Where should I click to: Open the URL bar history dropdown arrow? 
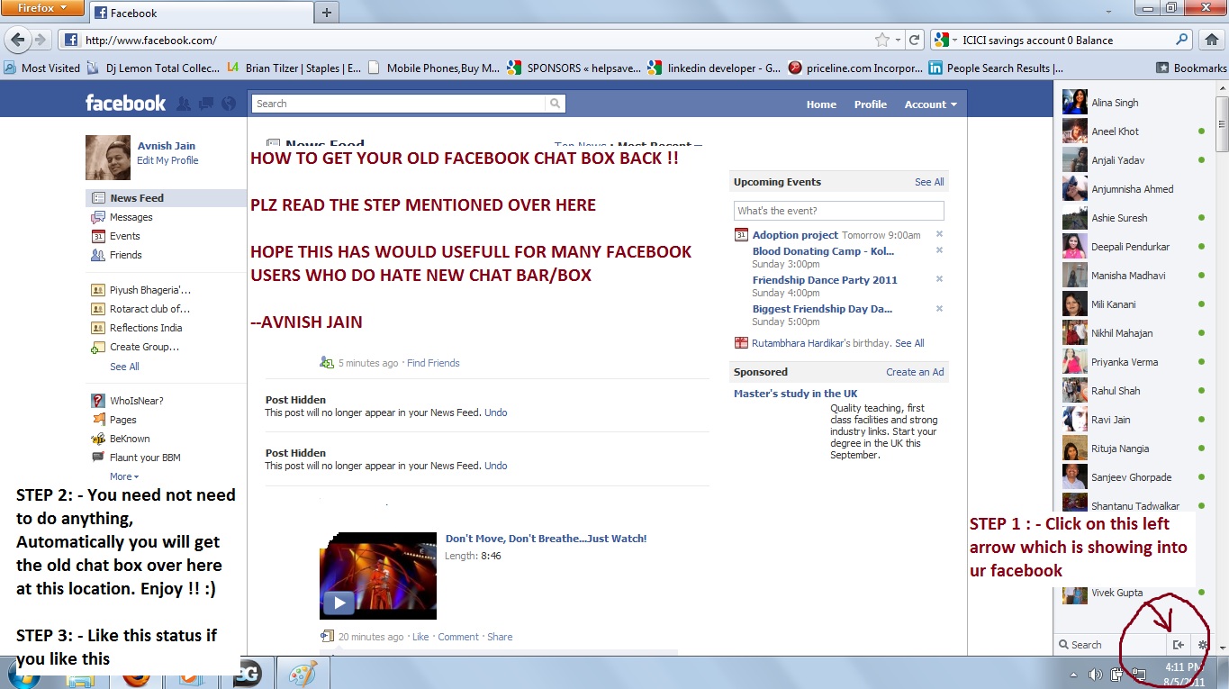point(898,41)
